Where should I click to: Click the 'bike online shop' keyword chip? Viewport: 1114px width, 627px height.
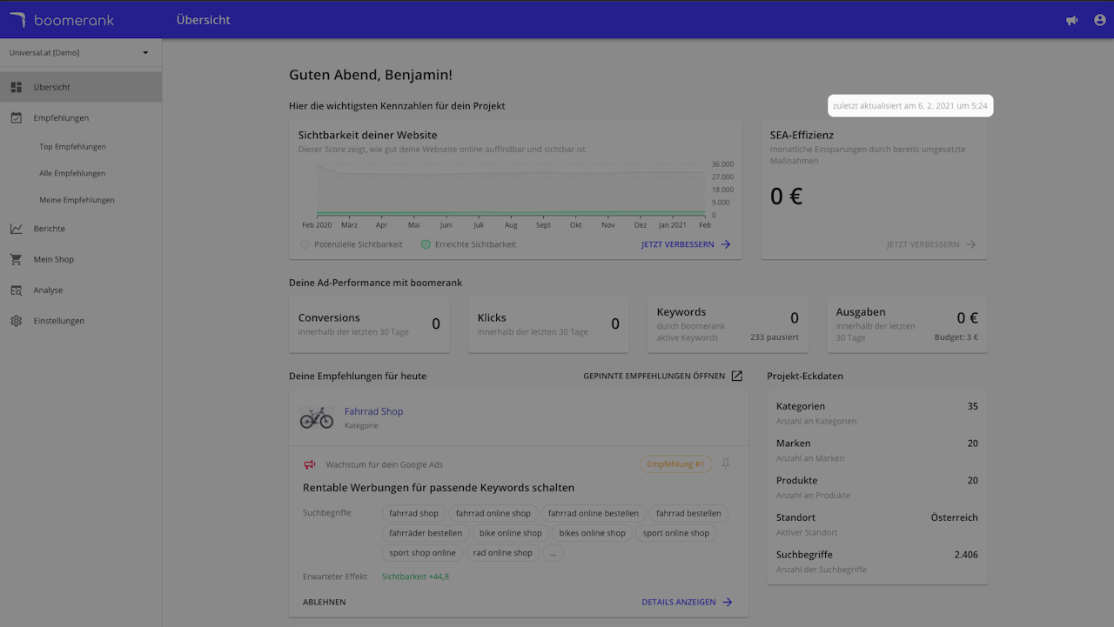click(510, 533)
